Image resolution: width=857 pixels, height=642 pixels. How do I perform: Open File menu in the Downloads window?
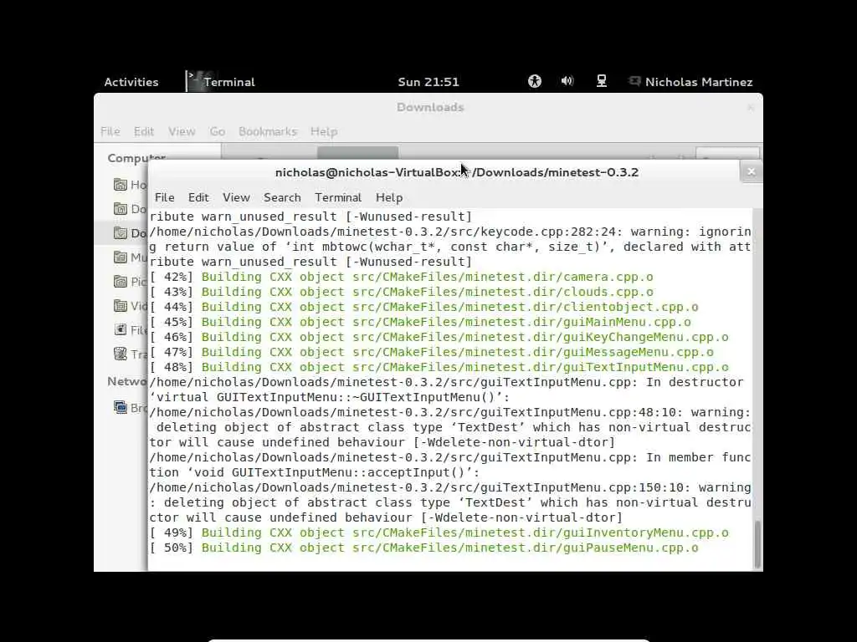click(x=110, y=131)
